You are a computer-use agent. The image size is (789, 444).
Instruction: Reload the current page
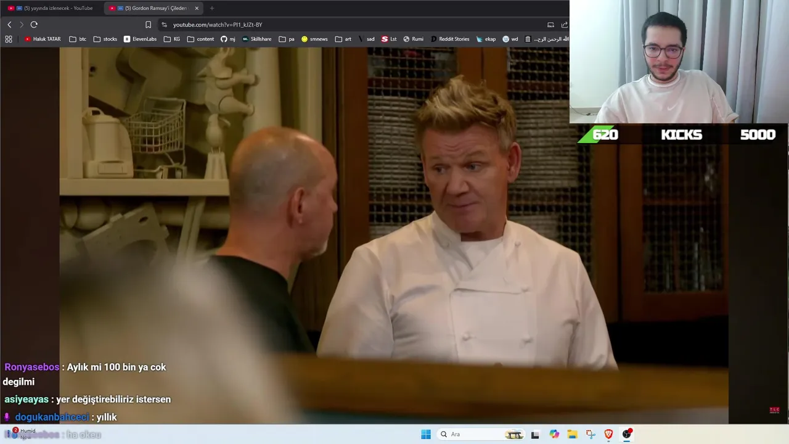[34, 25]
